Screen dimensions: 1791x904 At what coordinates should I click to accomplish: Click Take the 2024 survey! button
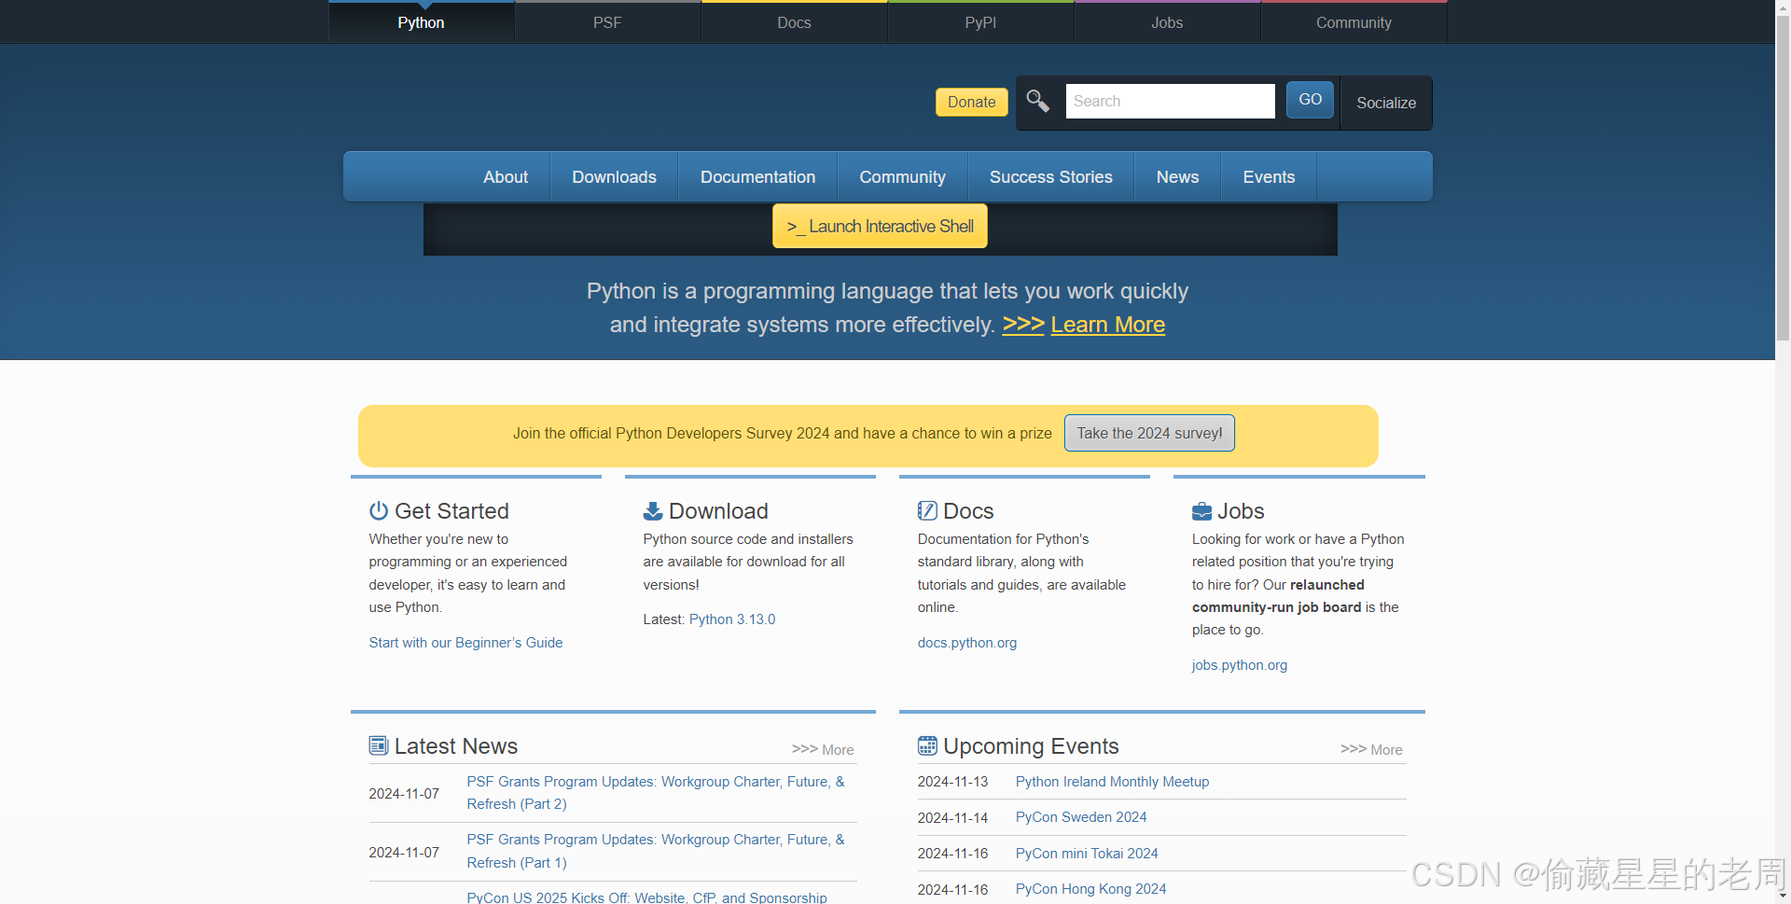point(1149,433)
